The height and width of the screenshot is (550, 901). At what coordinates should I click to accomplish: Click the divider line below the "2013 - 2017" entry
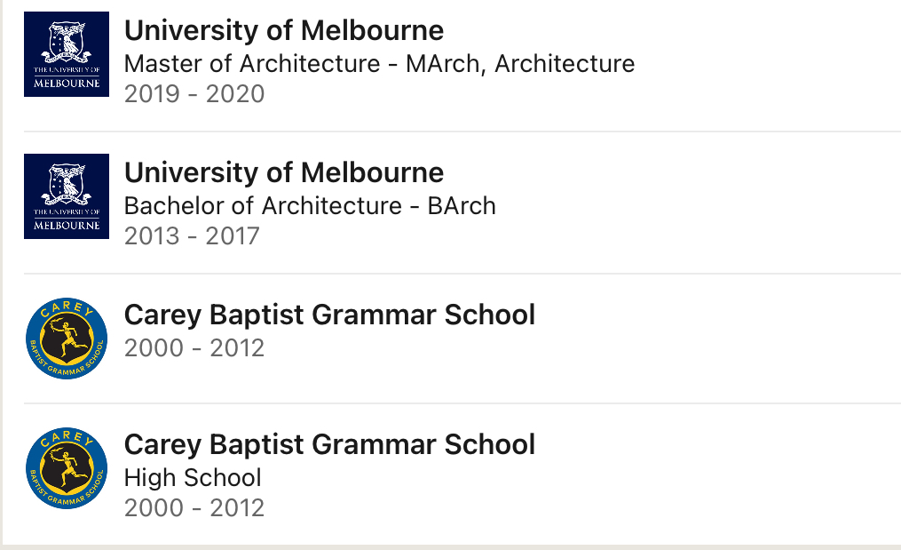(462, 274)
